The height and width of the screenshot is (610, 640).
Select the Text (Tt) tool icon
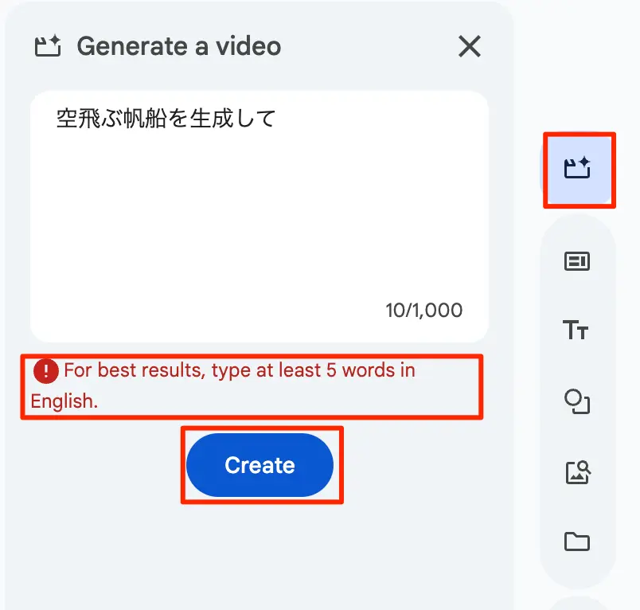[x=576, y=330]
